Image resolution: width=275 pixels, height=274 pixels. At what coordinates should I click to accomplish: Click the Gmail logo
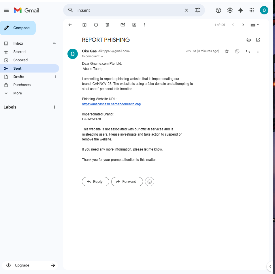pyautogui.click(x=27, y=10)
